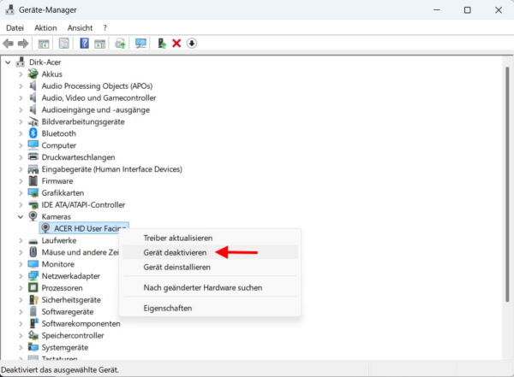Screen dimensions: 514x377
Task: Collapse the Kameras category chevron
Action: click(x=21, y=216)
